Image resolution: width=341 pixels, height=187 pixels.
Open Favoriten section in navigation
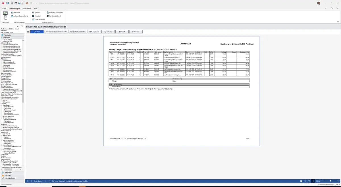pos(12,175)
